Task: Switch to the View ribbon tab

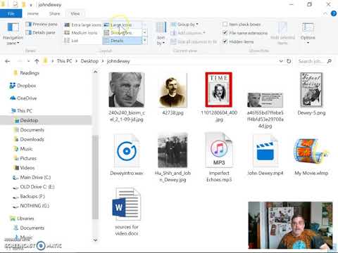Action: [x=75, y=14]
